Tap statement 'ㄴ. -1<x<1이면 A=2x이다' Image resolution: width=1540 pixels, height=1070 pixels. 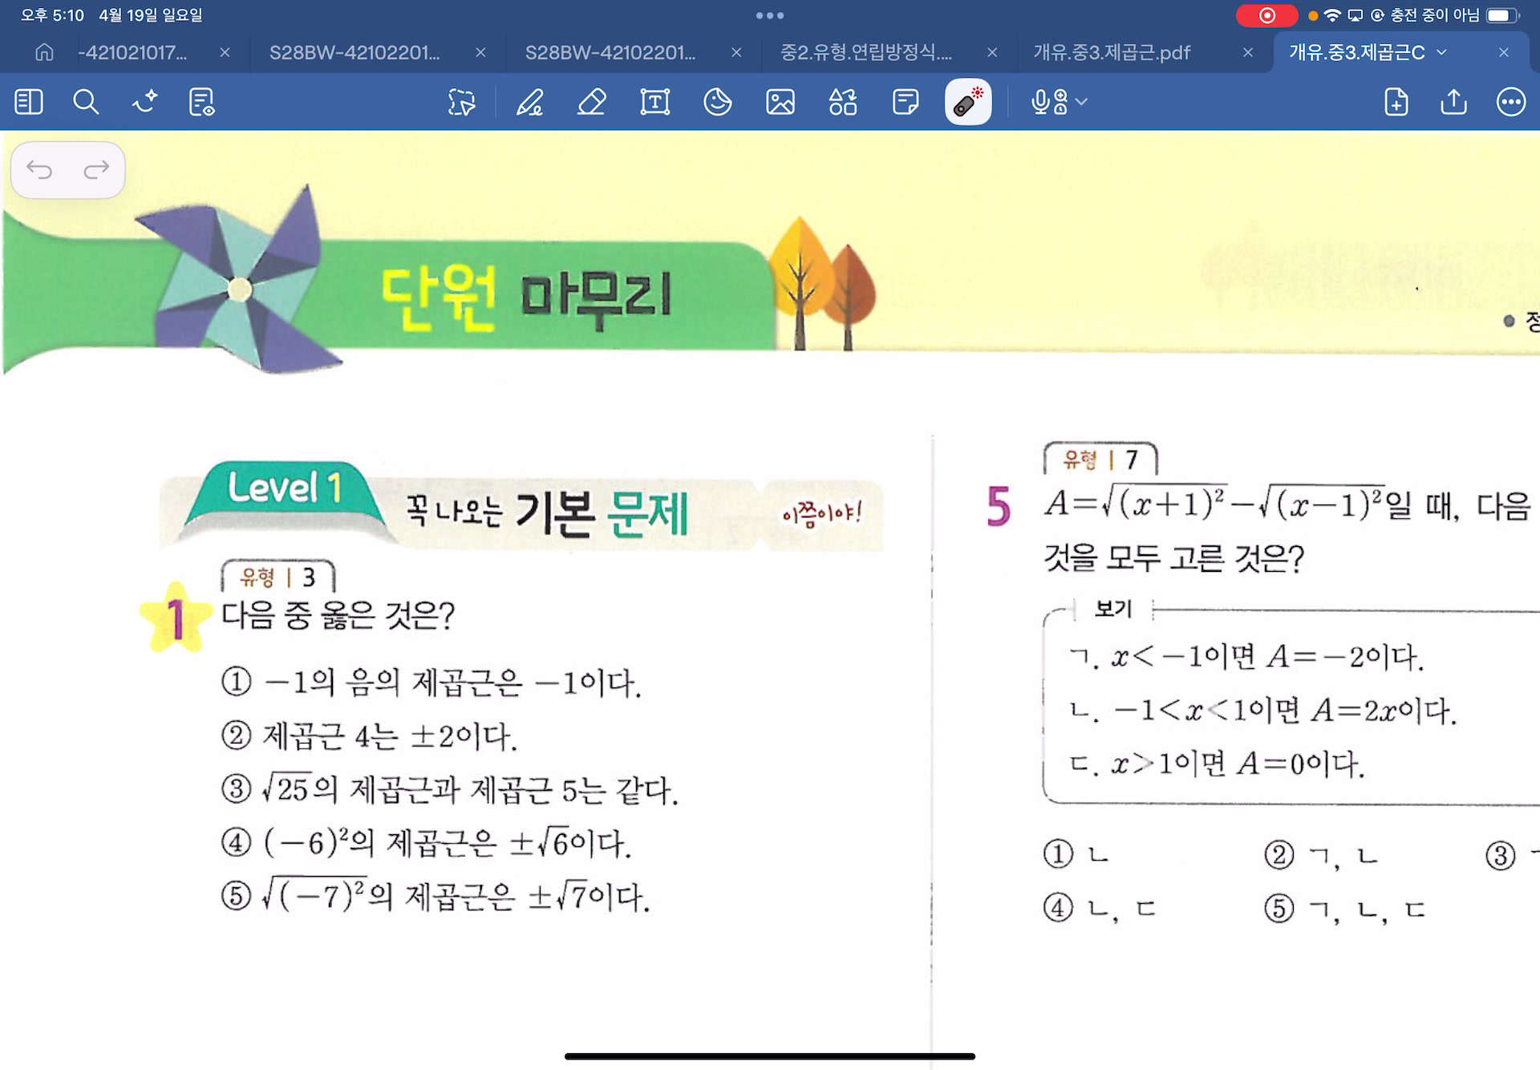(x=1263, y=710)
